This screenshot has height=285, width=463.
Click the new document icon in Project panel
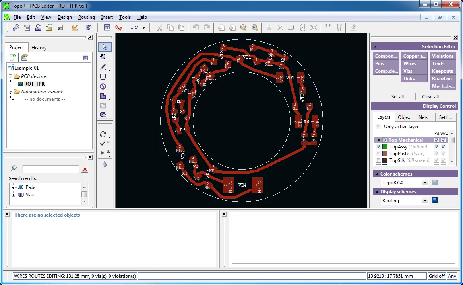13,57
